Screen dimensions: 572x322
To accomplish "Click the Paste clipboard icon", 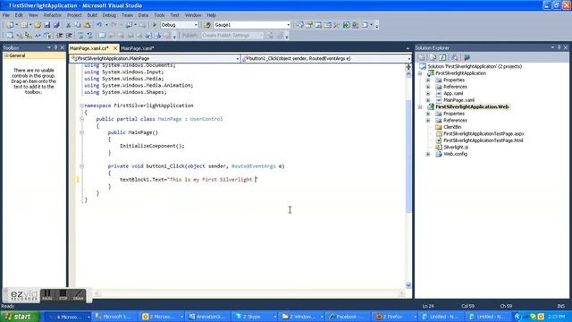I will [88, 25].
